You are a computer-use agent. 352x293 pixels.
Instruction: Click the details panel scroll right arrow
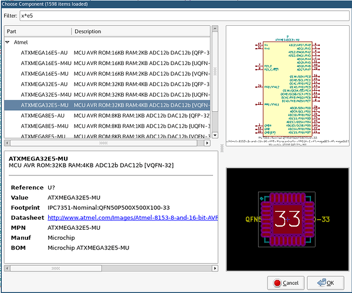215,268
